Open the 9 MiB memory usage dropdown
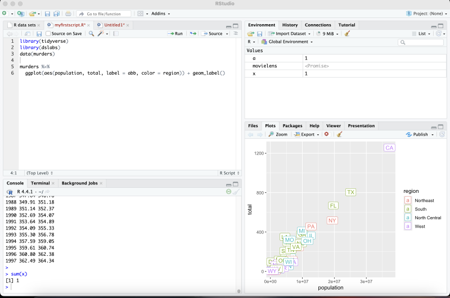Viewport: 450px width, 298px height. pos(327,34)
